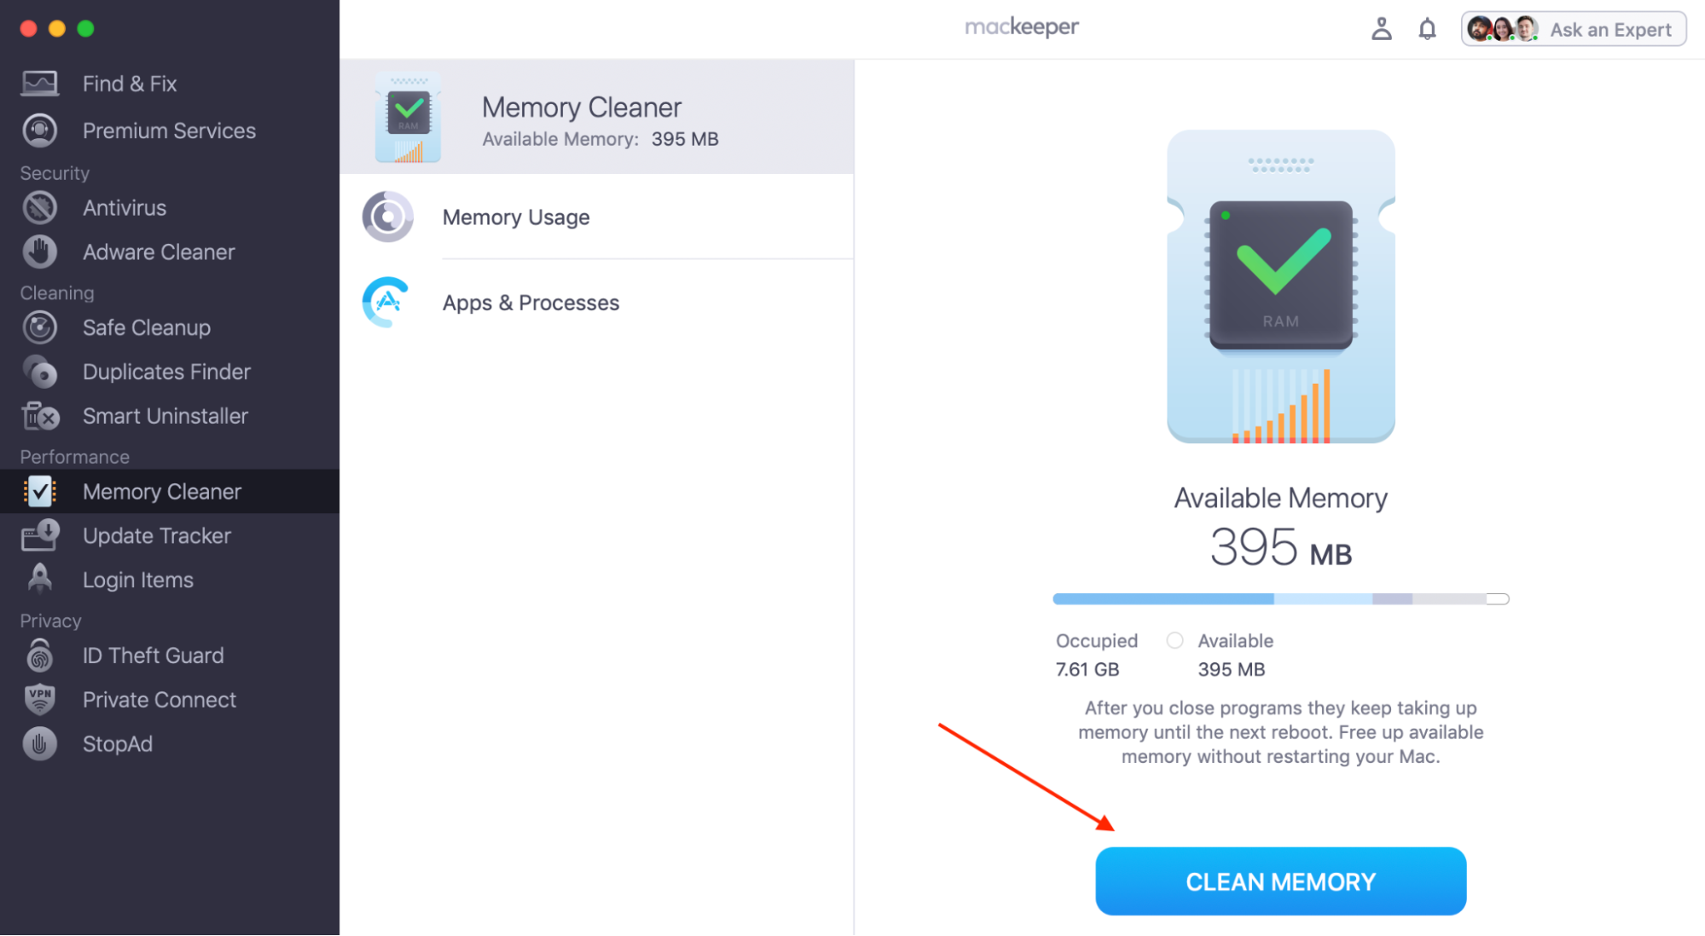Open the Find & Fix sidebar icon
The height and width of the screenshot is (936, 1705).
point(40,84)
